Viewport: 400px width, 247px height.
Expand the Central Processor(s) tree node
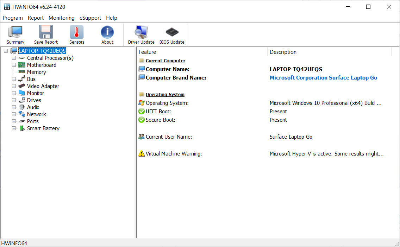[14, 58]
